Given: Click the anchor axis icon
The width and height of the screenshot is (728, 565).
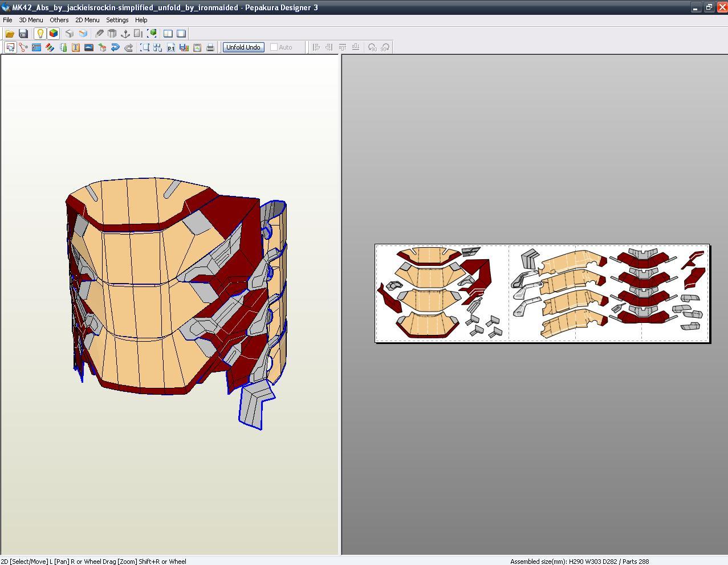Looking at the screenshot, I should click(x=125, y=34).
